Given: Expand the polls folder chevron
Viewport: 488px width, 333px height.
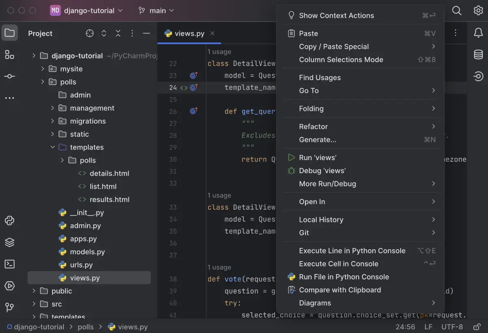Looking at the screenshot, I should (43, 82).
